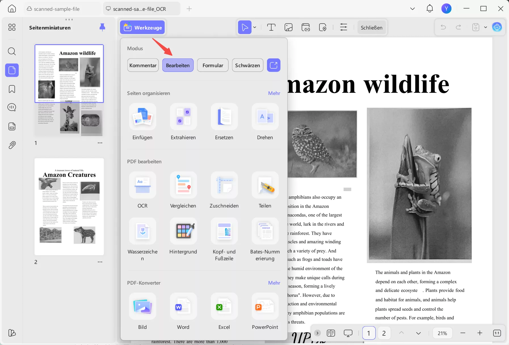Switch to Schwärzen mode

point(248,65)
